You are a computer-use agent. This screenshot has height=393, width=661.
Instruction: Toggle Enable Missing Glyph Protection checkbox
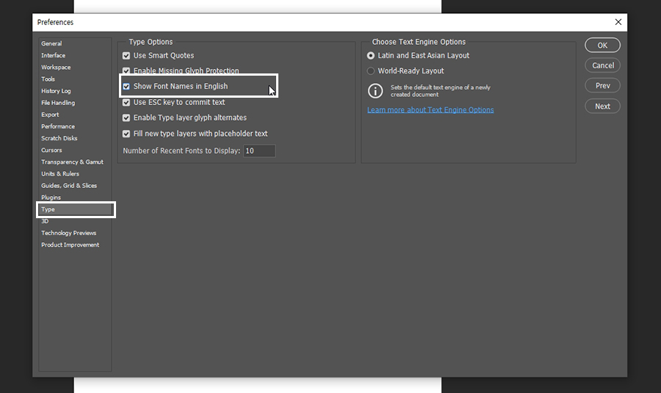[x=126, y=71]
